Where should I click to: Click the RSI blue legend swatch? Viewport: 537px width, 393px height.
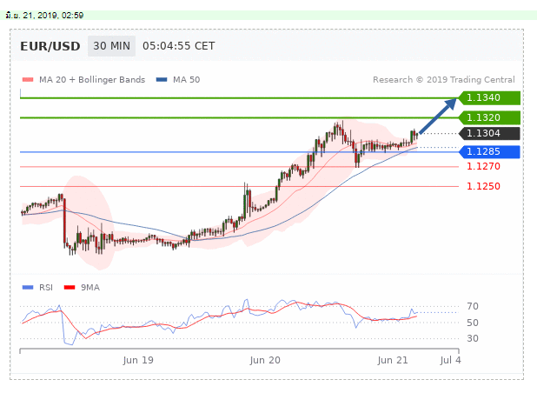coord(28,288)
